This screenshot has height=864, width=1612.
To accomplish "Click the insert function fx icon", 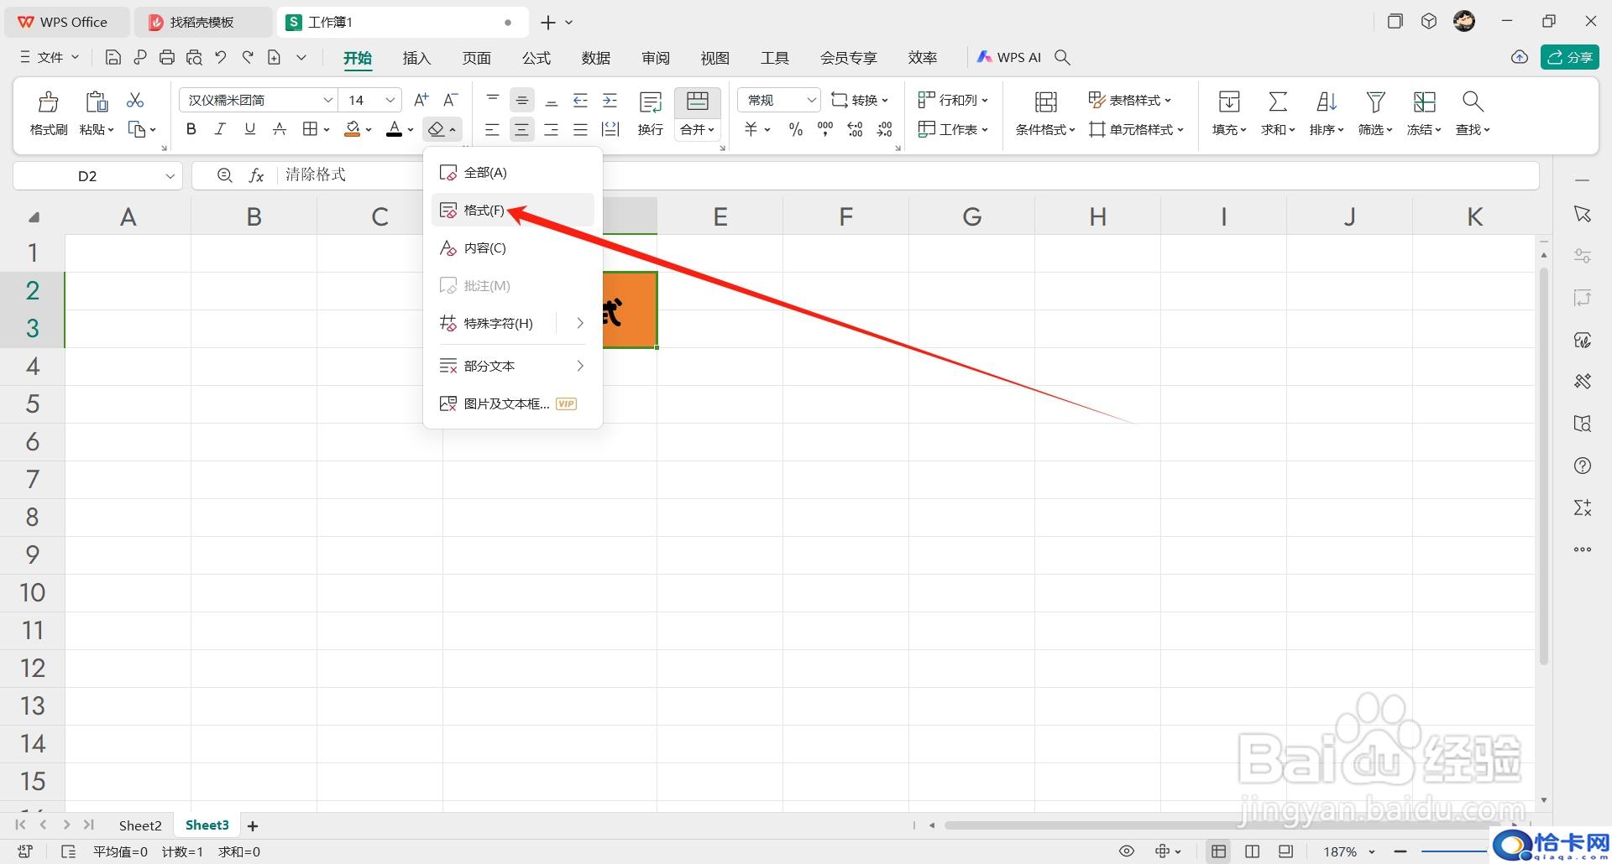I will (256, 175).
